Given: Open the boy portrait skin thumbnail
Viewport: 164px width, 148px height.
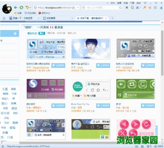Looking at the screenshot, I should point(91,49).
